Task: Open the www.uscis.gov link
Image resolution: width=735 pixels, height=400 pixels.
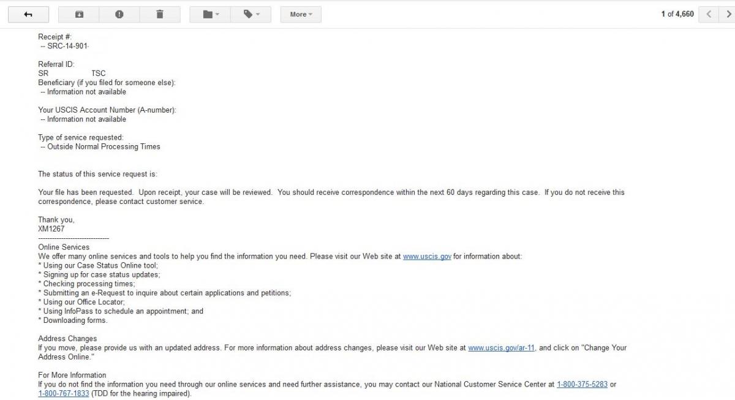Action: (427, 257)
